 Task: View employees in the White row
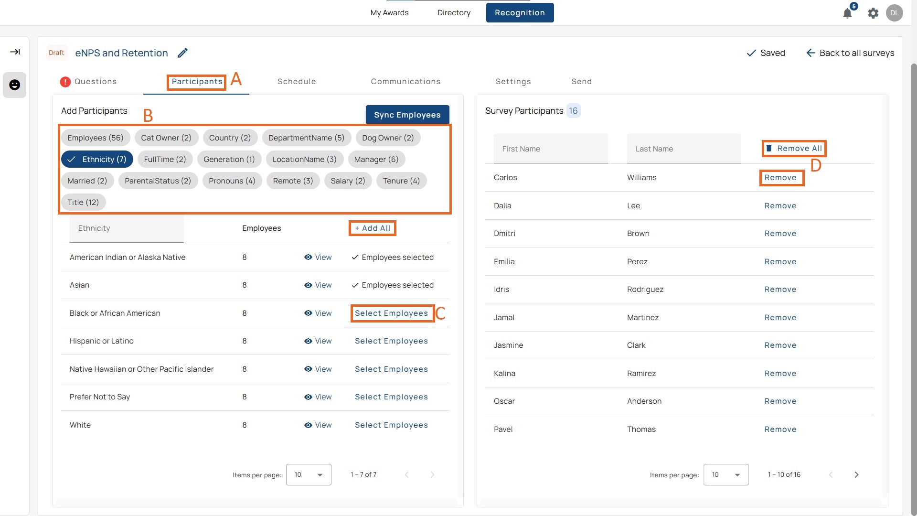pyautogui.click(x=318, y=425)
